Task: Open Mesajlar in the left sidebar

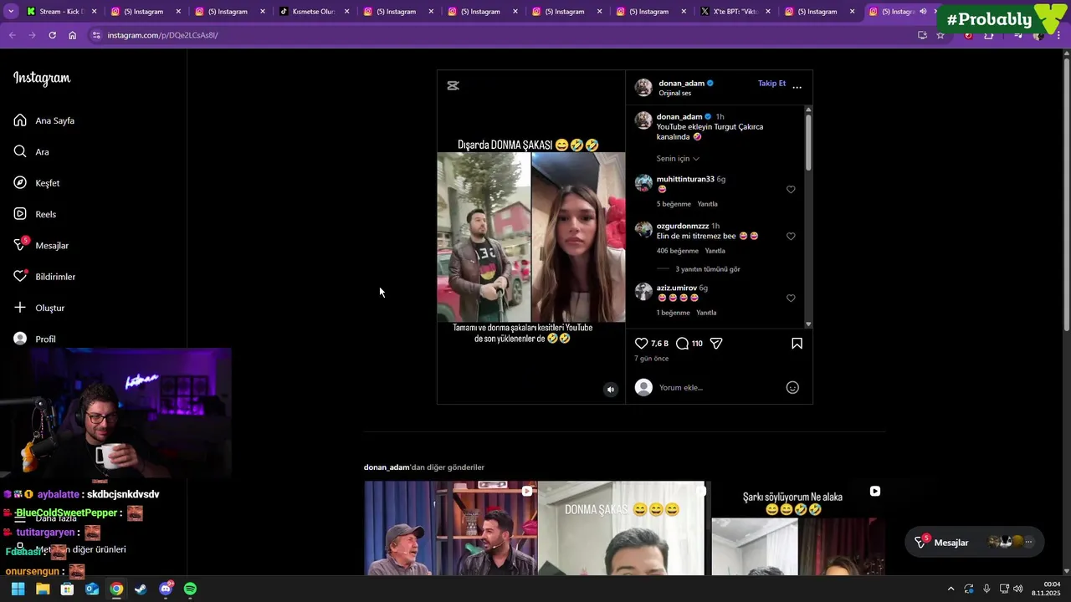Action: [x=41, y=245]
